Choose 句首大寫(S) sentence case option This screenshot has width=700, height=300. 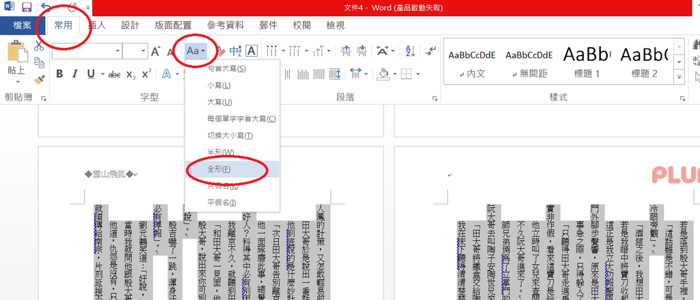pyautogui.click(x=232, y=69)
